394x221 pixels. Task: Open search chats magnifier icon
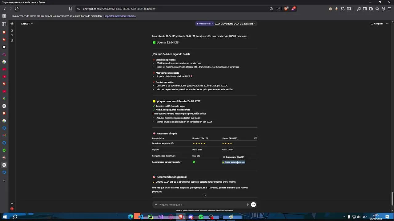point(12,36)
